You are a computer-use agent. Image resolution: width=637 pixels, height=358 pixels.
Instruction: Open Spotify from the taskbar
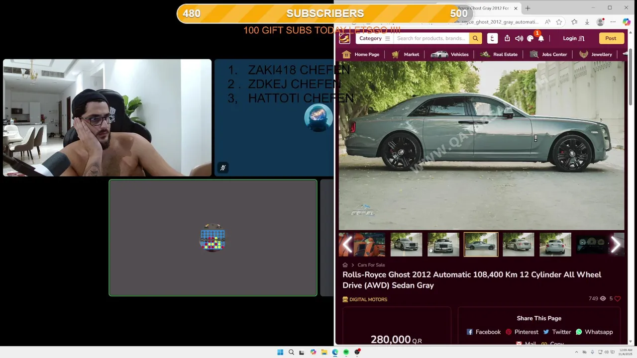click(346, 353)
